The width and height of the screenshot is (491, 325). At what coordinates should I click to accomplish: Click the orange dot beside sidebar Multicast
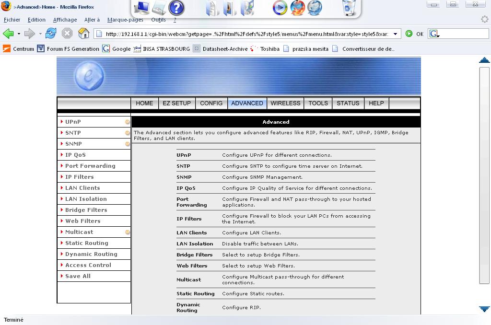pyautogui.click(x=128, y=232)
